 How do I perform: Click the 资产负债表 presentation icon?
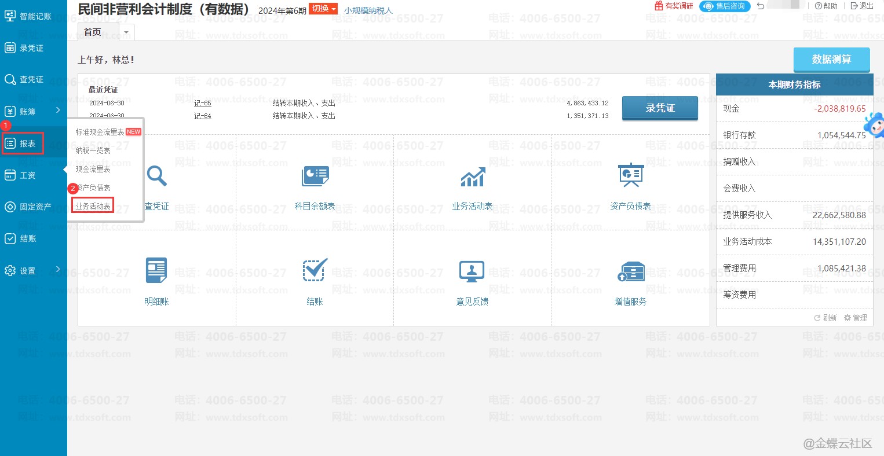(x=630, y=175)
